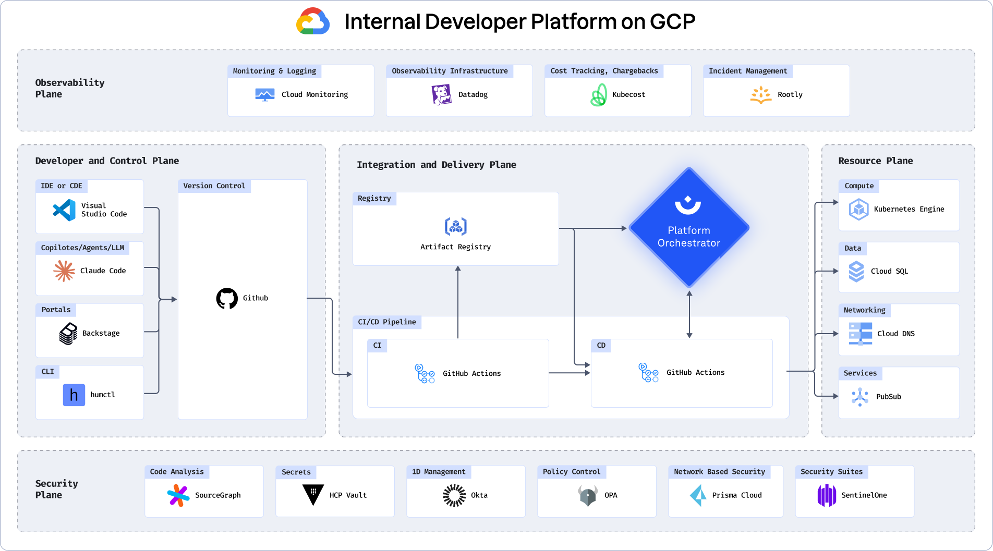The height and width of the screenshot is (551, 993).
Task: Click the Networking label tag
Action: [864, 310]
